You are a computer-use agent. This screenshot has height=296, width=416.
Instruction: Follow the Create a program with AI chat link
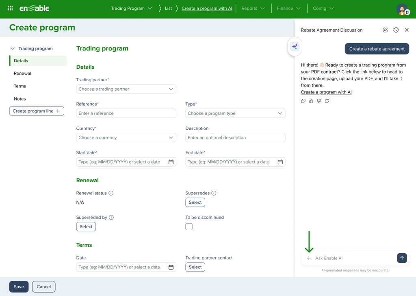click(x=326, y=92)
